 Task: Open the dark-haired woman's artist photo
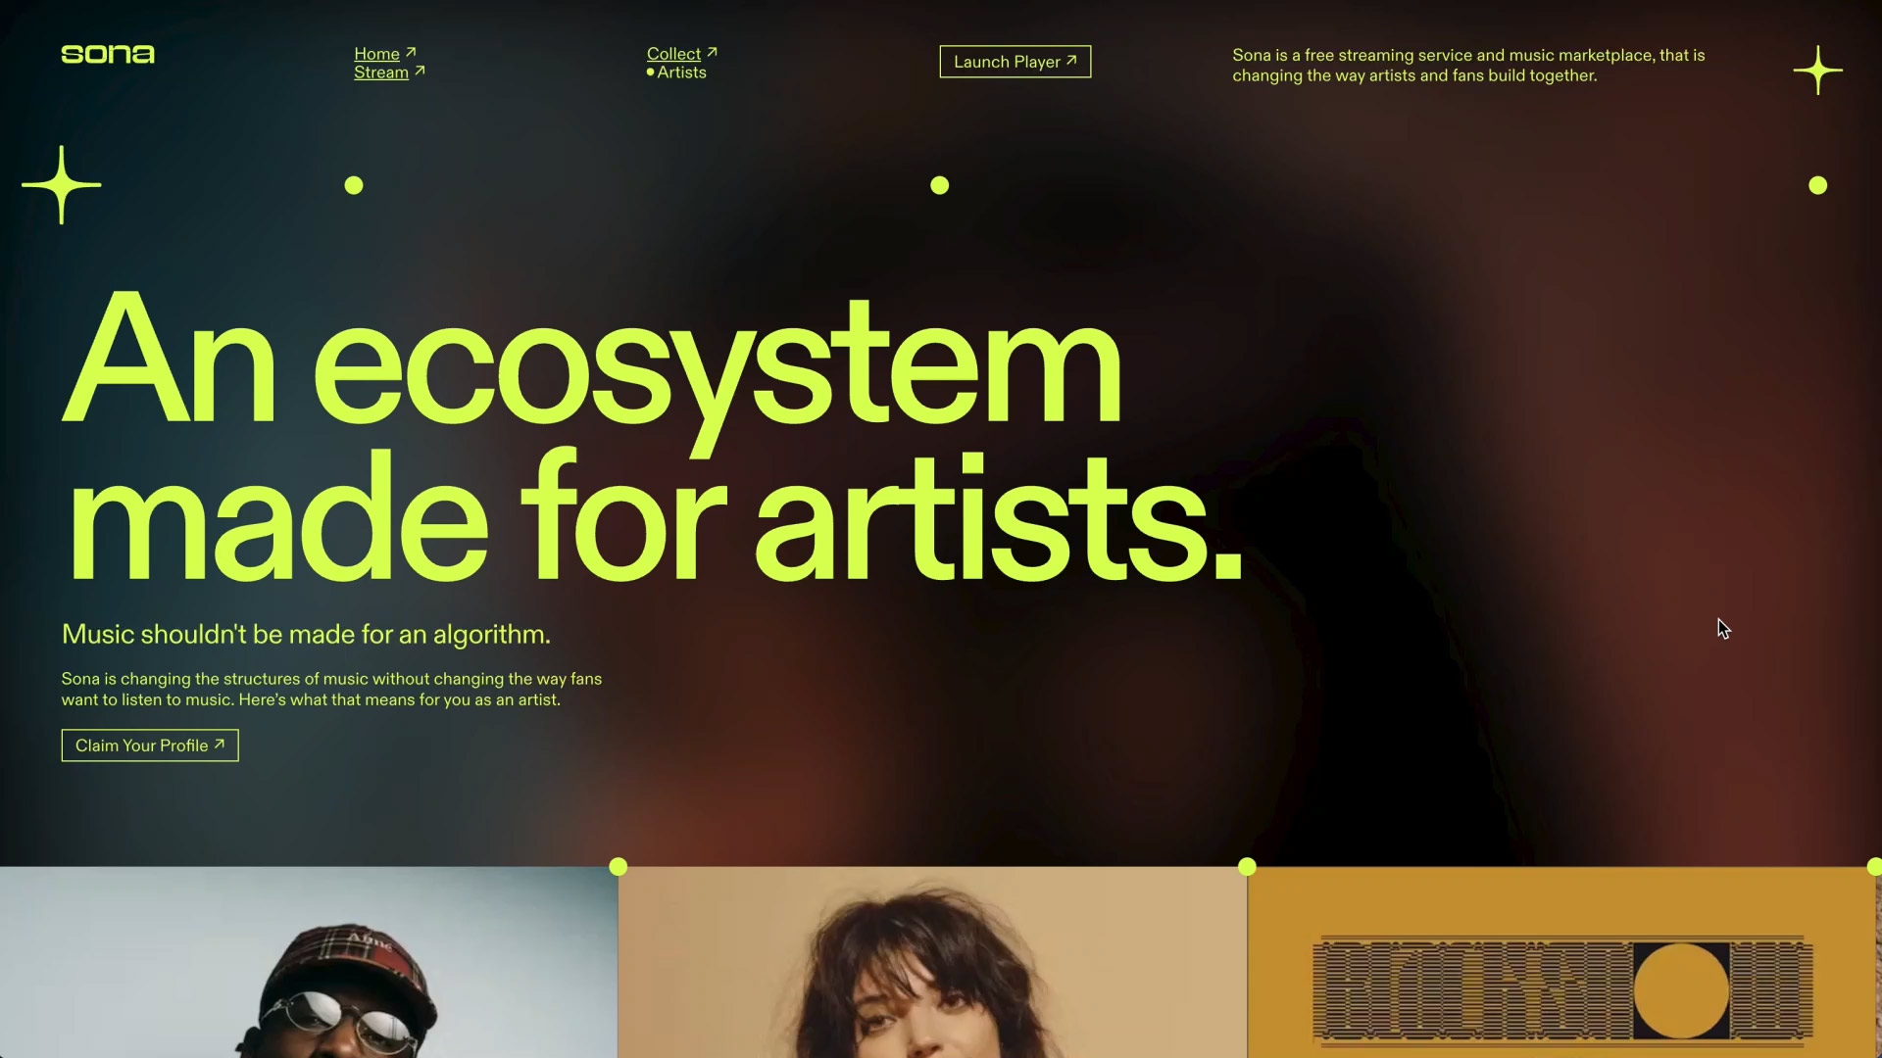[932, 962]
